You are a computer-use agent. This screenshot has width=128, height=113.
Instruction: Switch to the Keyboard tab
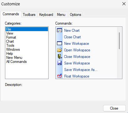point(46,15)
